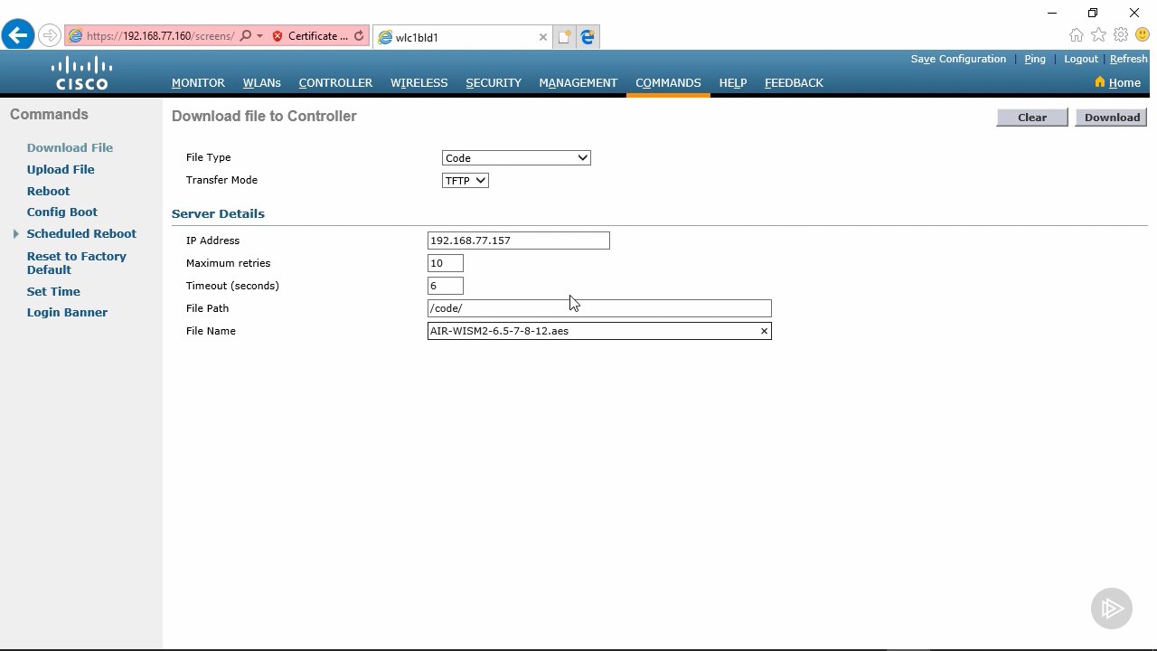Image resolution: width=1157 pixels, height=651 pixels.
Task: Click the Clear button
Action: click(x=1032, y=117)
